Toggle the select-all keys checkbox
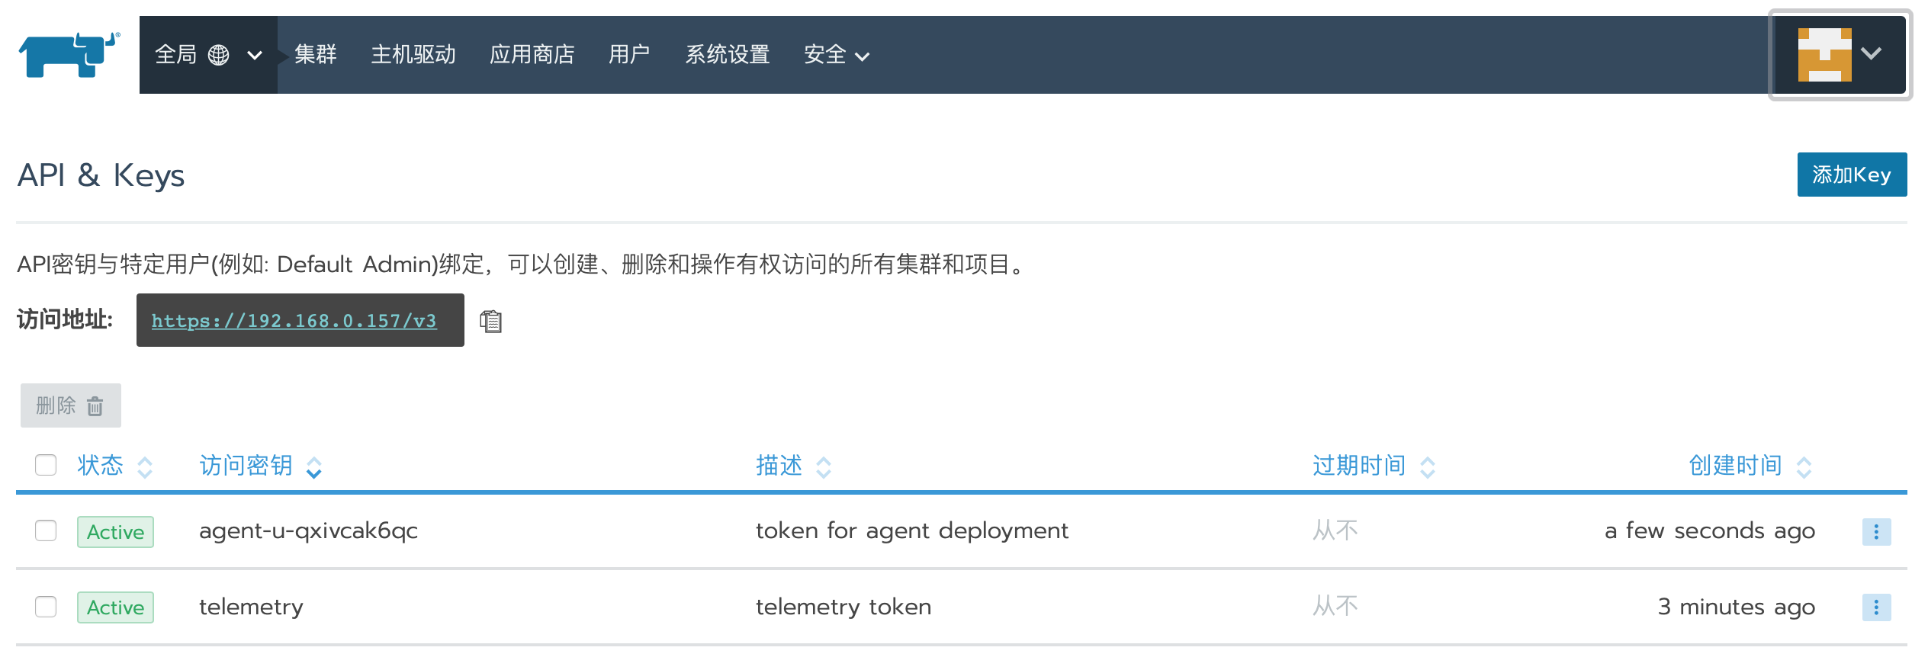 pyautogui.click(x=46, y=465)
